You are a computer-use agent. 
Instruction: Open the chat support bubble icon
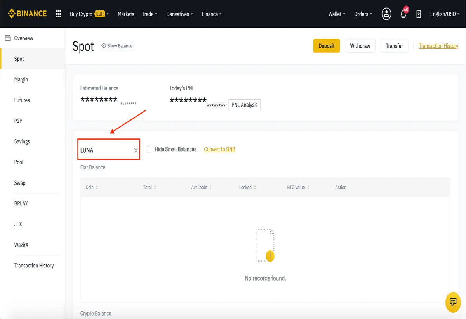(453, 302)
